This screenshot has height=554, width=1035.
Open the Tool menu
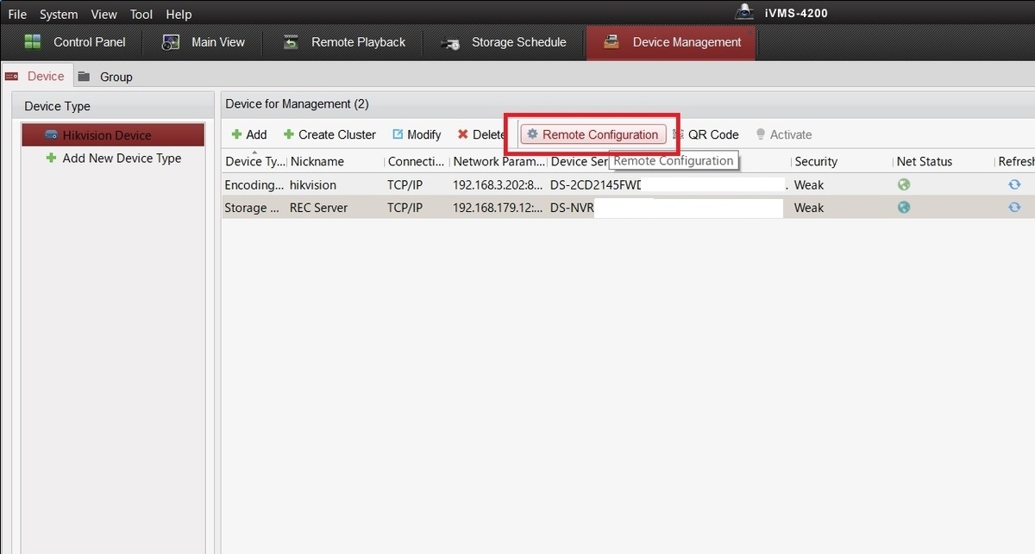tap(141, 15)
